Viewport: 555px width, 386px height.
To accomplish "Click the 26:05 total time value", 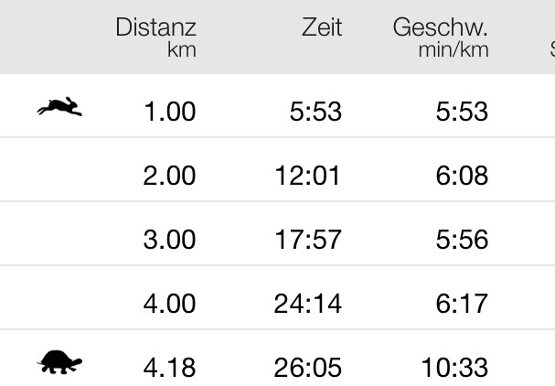I will point(308,368).
